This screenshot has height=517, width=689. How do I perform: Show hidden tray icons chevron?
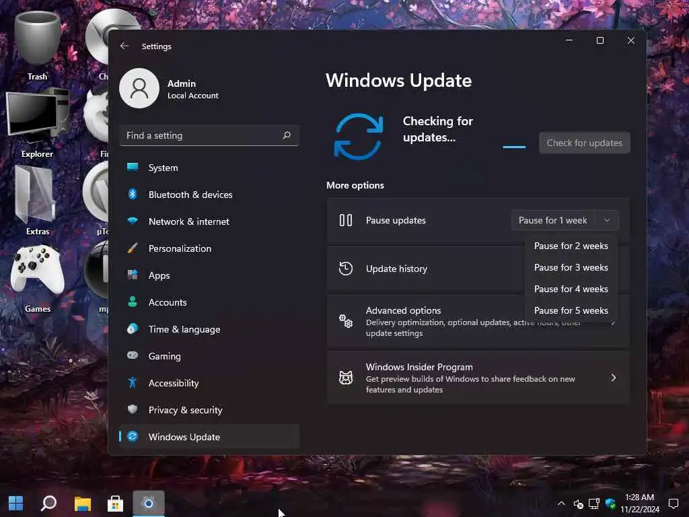tap(561, 504)
